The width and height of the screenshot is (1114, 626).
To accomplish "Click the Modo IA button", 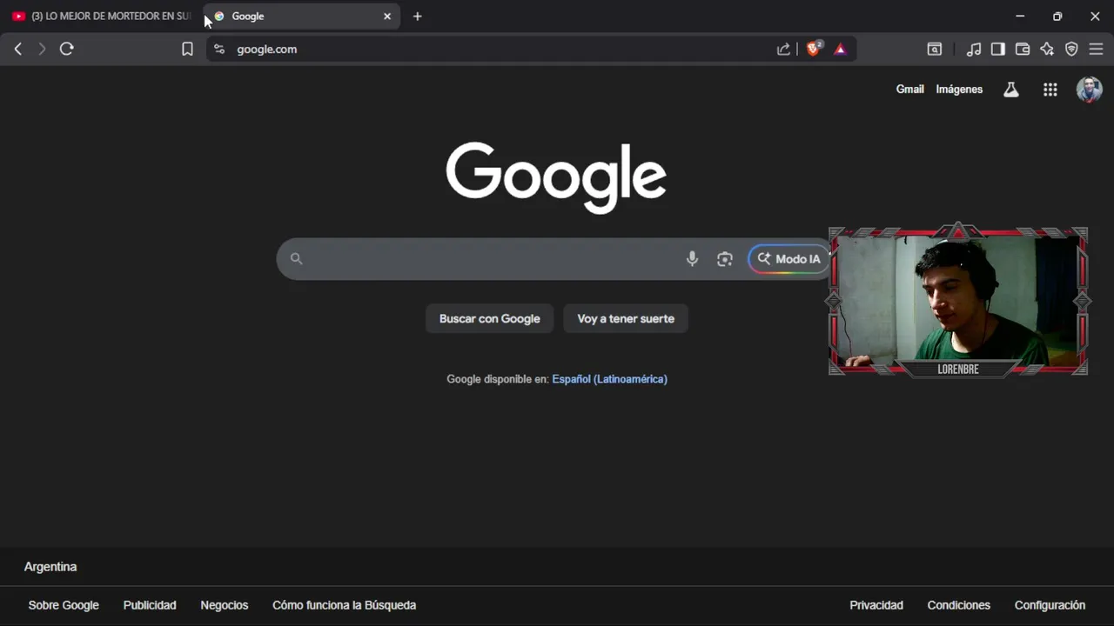I will click(789, 259).
